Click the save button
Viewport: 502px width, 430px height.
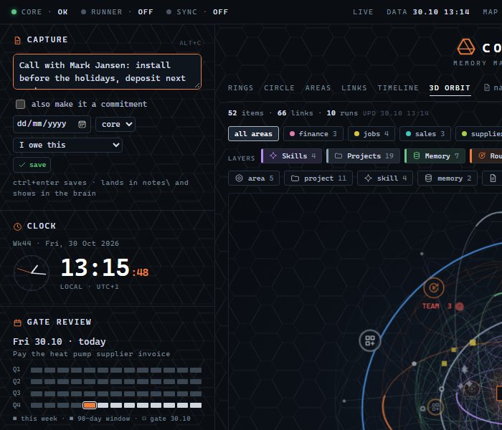32,165
